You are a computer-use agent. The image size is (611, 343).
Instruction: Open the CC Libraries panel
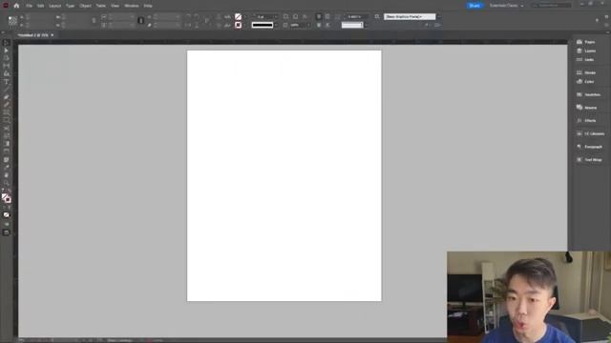click(590, 133)
